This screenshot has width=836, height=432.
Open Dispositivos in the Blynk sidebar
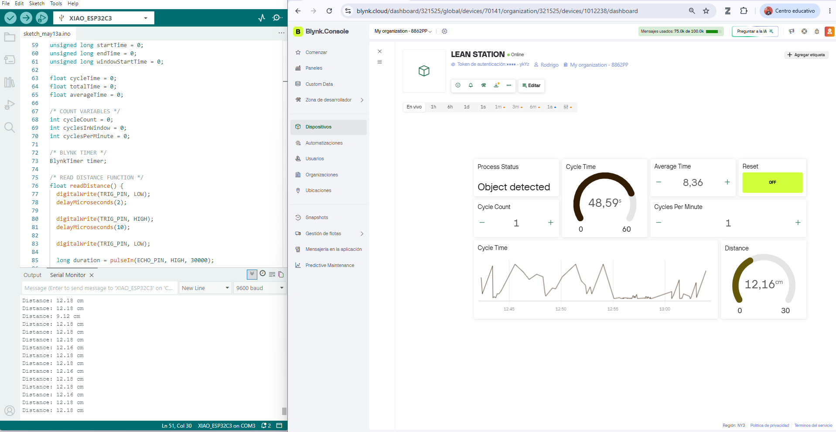[x=329, y=127]
